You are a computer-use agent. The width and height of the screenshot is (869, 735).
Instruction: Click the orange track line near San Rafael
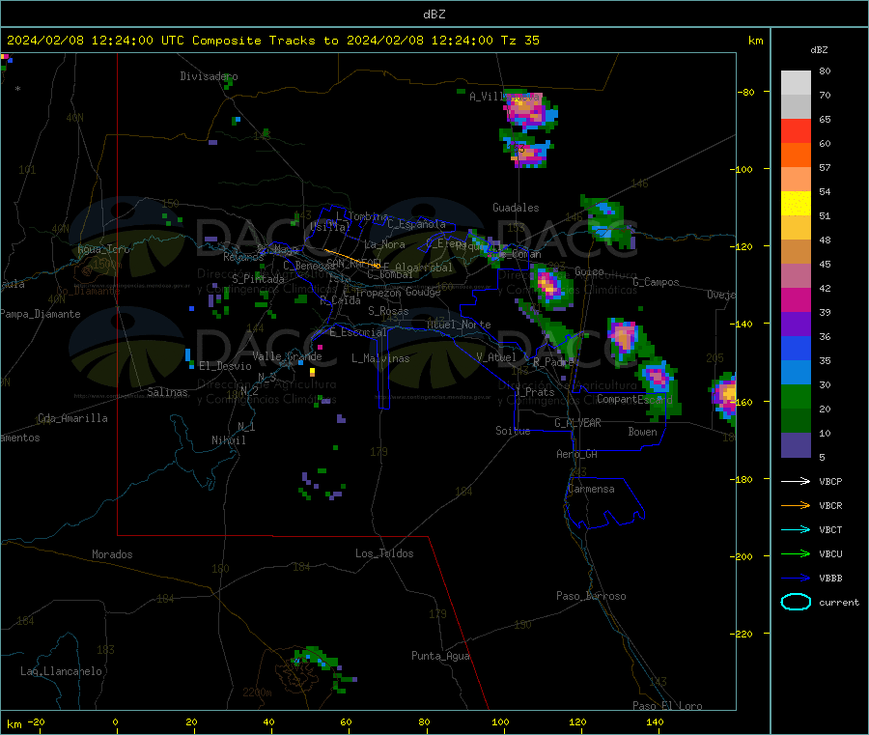[351, 258]
